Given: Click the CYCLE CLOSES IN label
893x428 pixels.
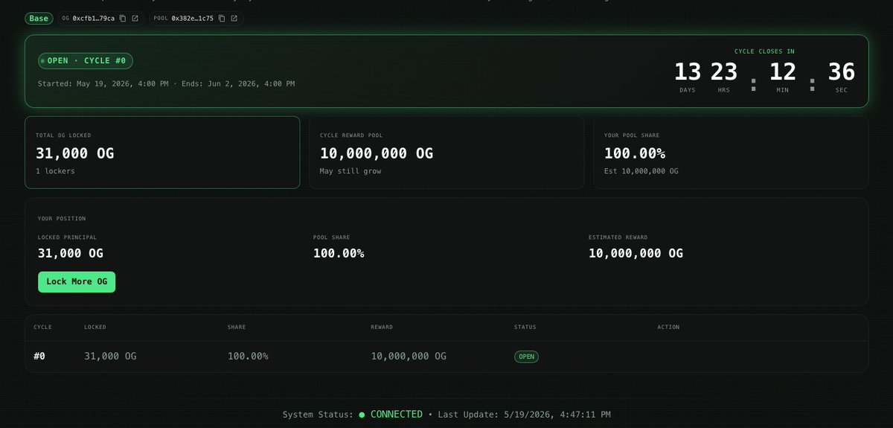Looking at the screenshot, I should point(764,51).
